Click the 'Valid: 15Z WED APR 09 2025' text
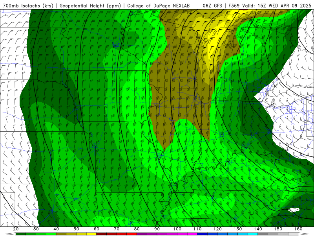 coord(277,6)
